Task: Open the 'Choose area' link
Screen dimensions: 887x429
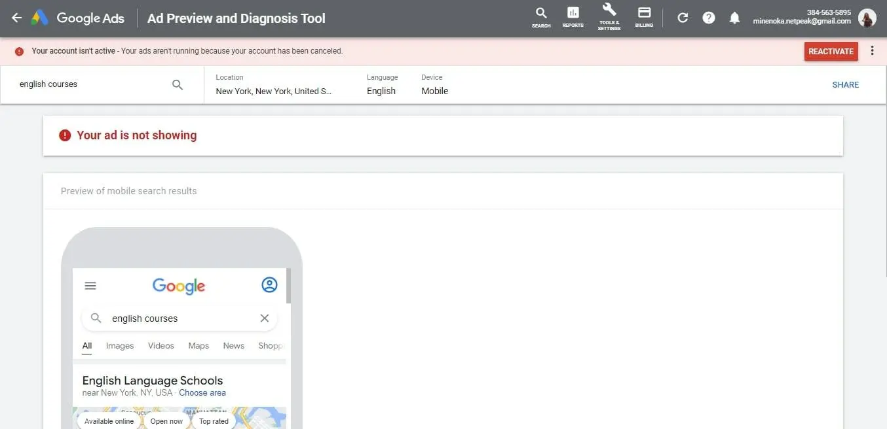Action: click(x=202, y=393)
